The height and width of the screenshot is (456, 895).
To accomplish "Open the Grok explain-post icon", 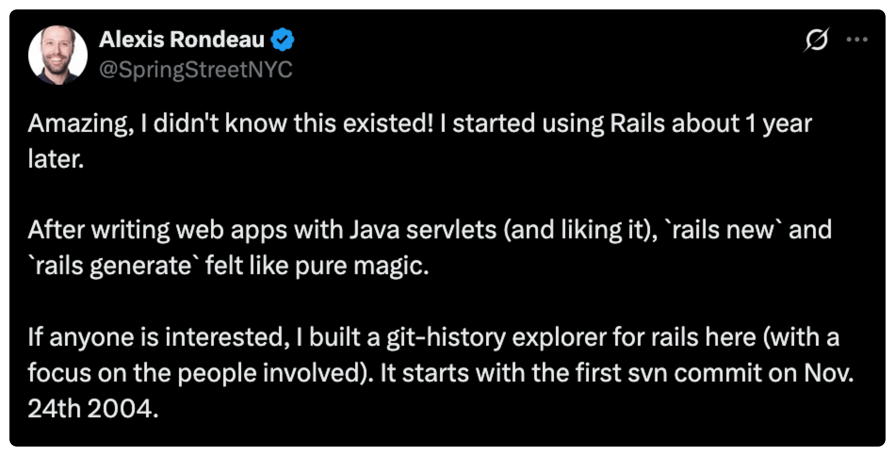I will (x=816, y=40).
